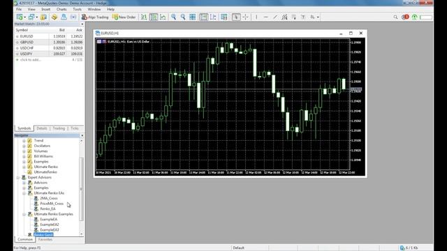This screenshot has width=447, height=251.
Task: Open the chart templates toolbar icon
Action: [x=224, y=17]
